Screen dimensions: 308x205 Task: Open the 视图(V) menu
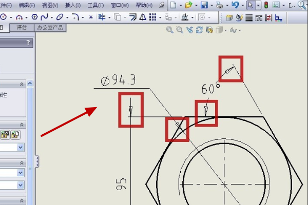tap(50, 5)
